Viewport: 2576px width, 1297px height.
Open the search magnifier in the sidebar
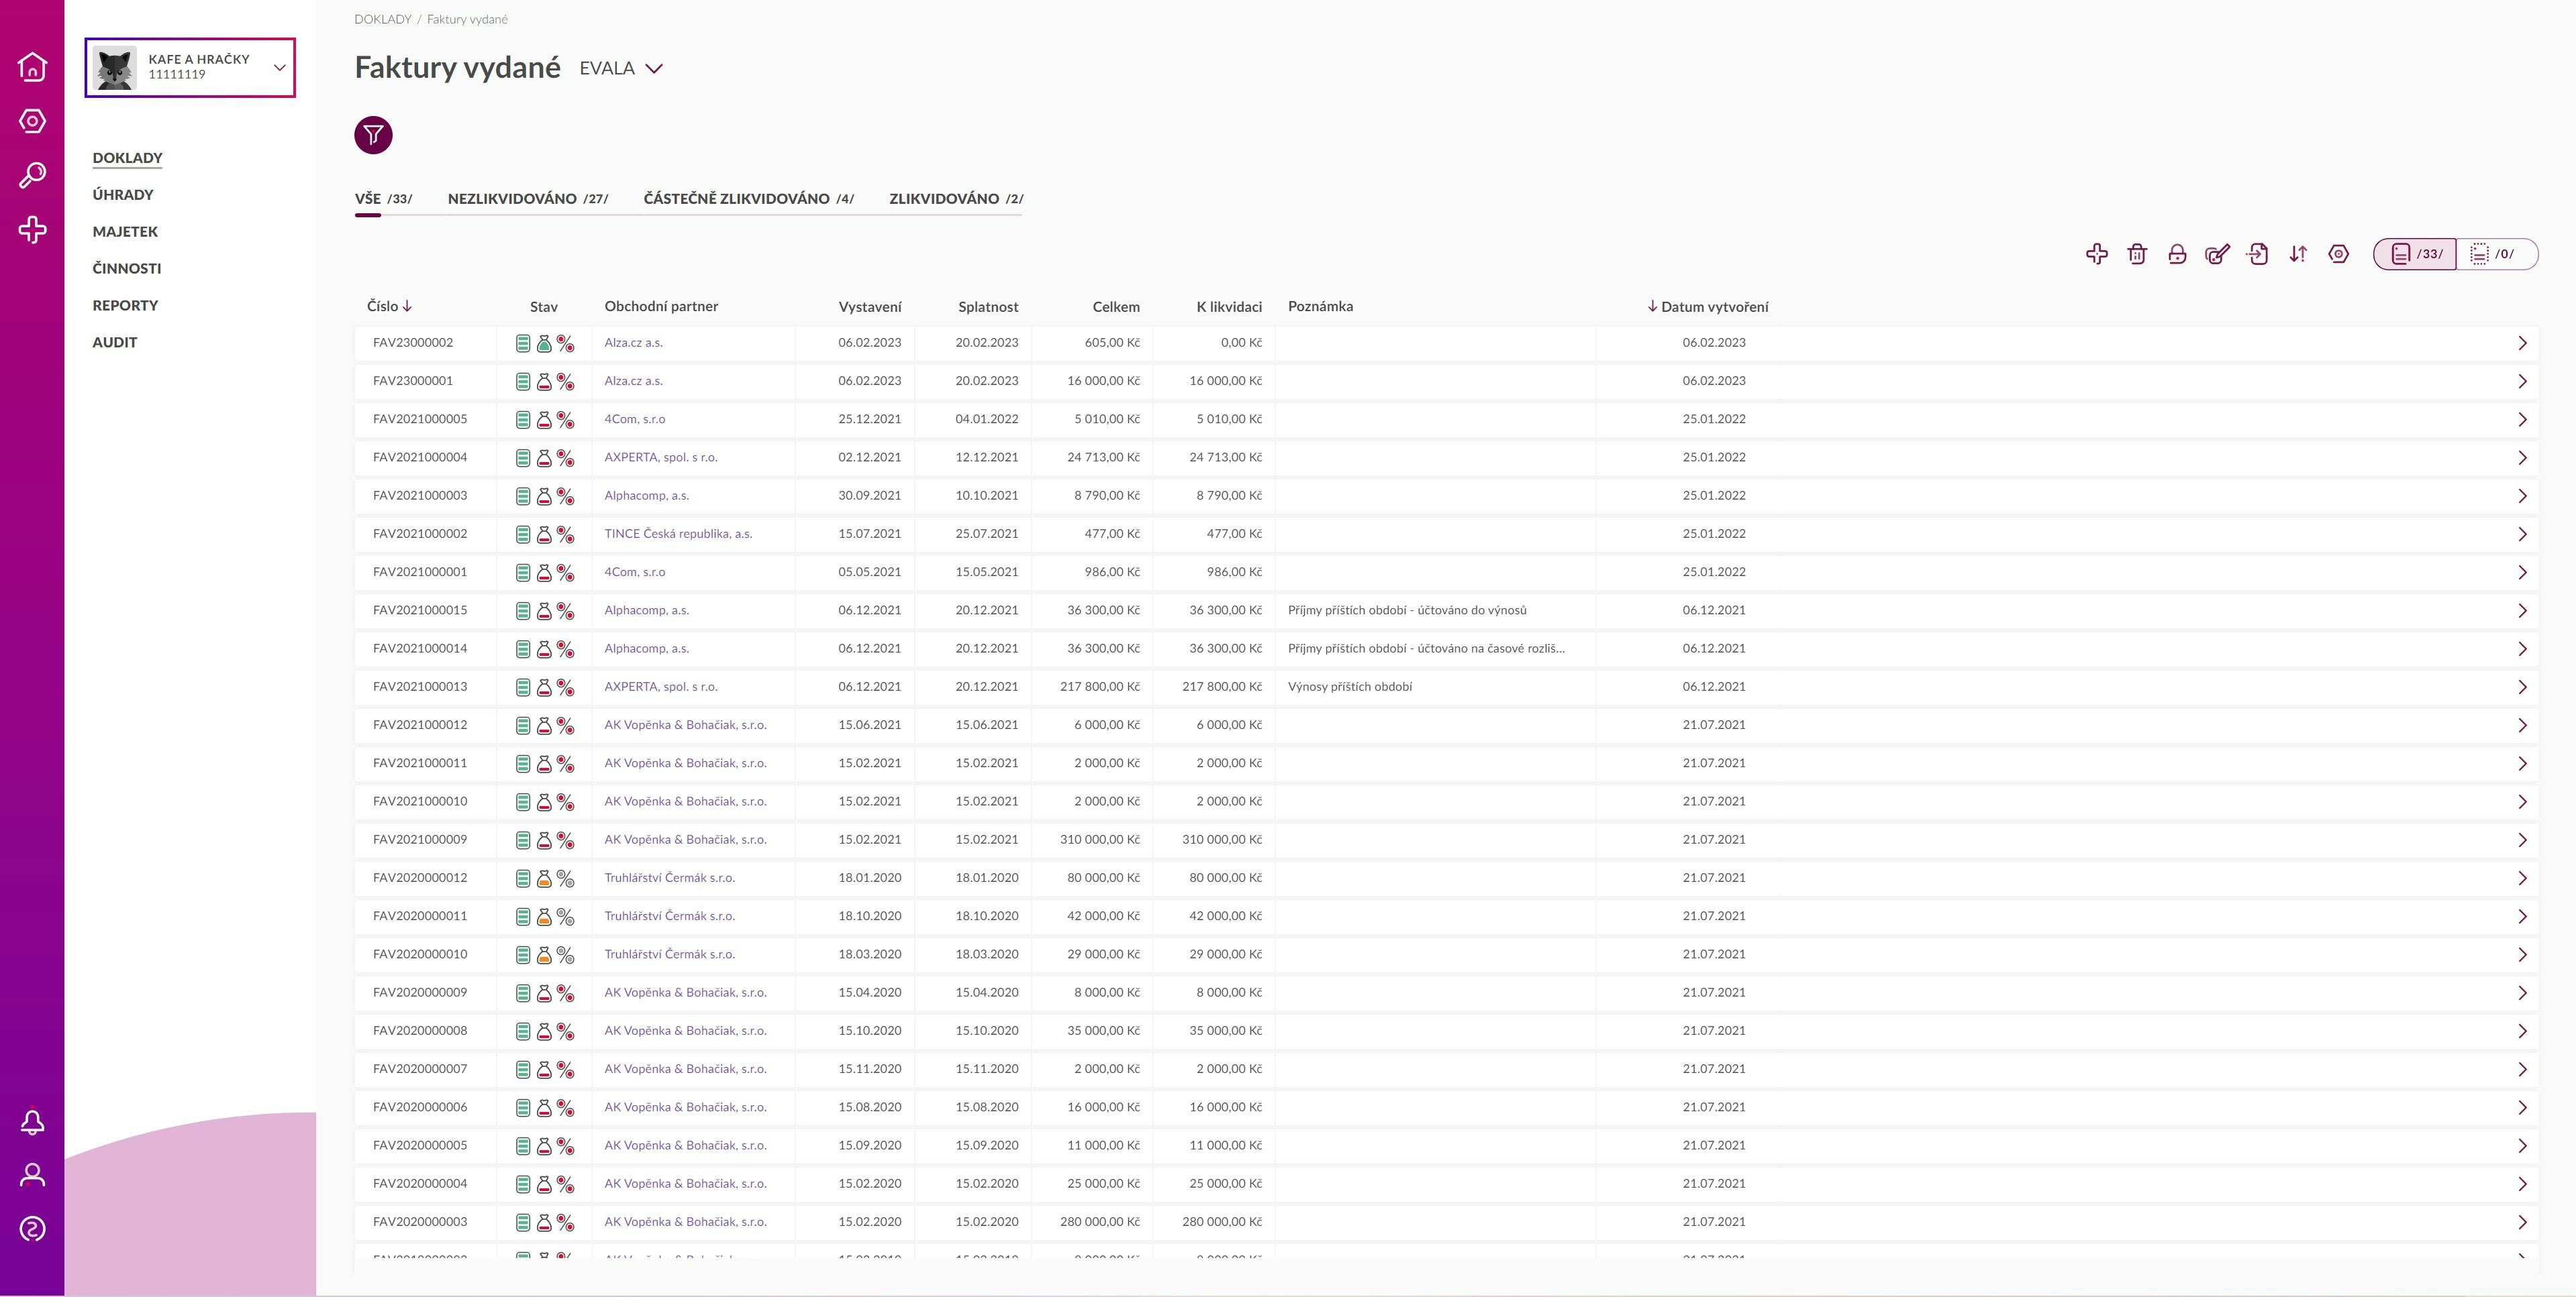pos(32,176)
